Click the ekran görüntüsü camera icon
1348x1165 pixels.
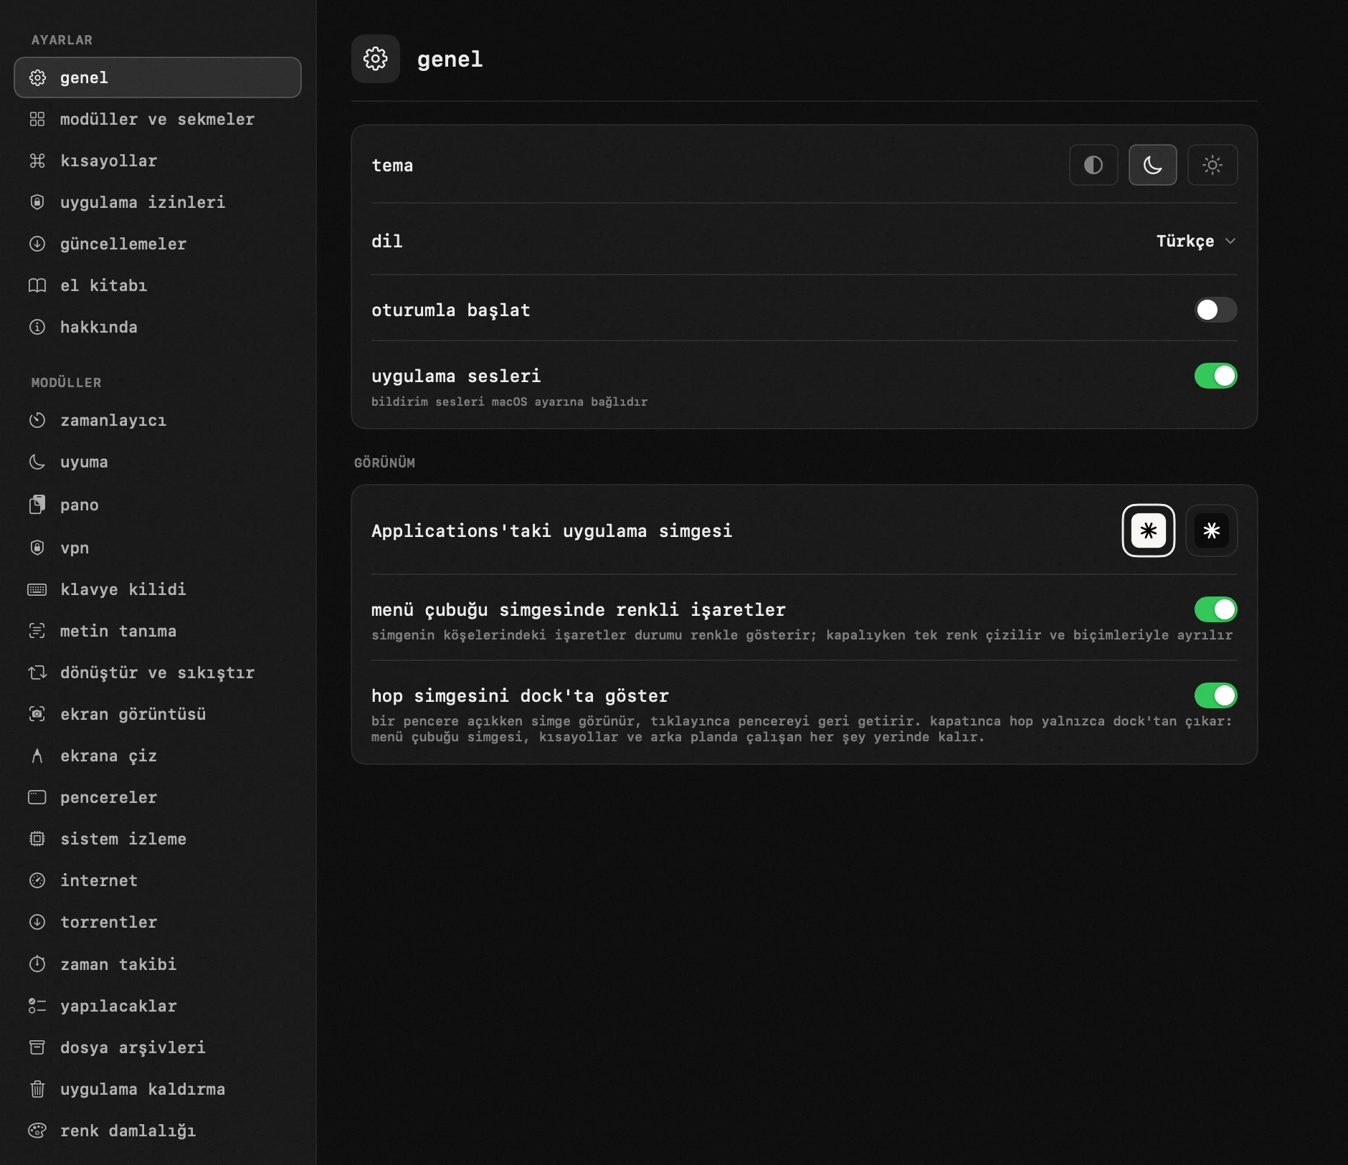click(x=37, y=714)
